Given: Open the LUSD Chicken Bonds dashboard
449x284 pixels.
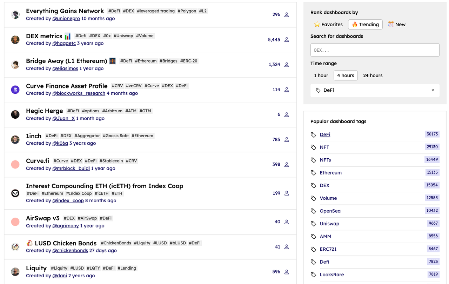Looking at the screenshot, I should (x=65, y=243).
